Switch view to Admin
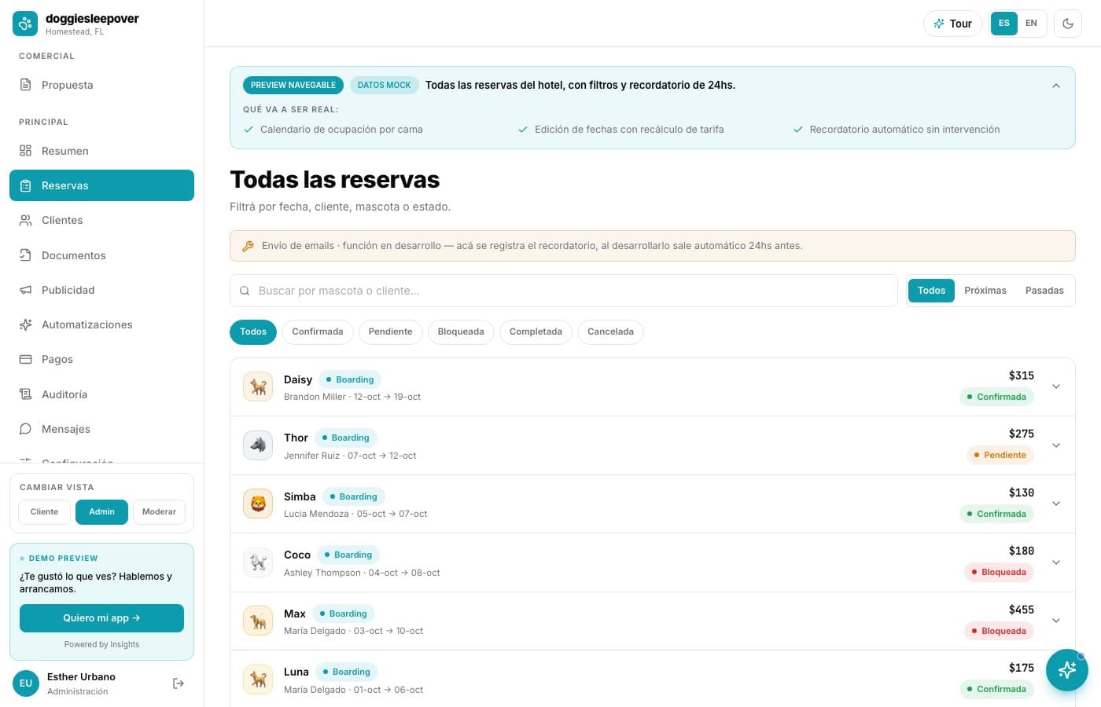 (x=101, y=512)
